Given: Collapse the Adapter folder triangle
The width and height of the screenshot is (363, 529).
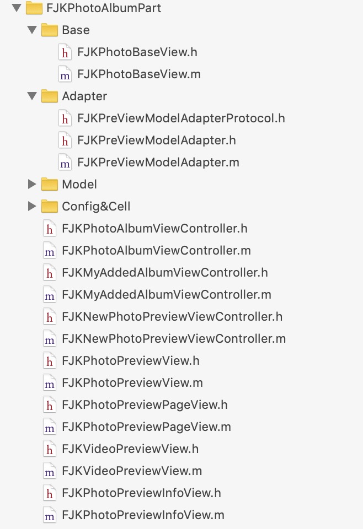Looking at the screenshot, I should (x=31, y=96).
